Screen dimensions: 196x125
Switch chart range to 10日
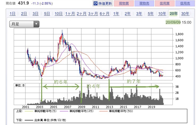(x=58, y=14)
